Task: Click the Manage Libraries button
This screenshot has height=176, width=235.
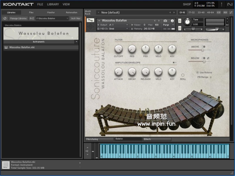Action: pyautogui.click(x=18, y=18)
